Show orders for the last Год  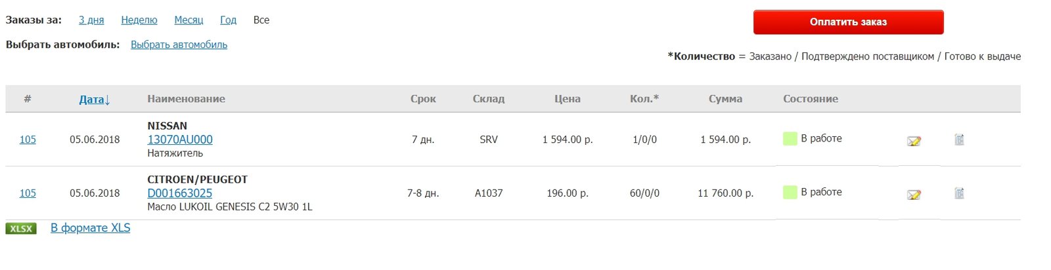pos(228,20)
